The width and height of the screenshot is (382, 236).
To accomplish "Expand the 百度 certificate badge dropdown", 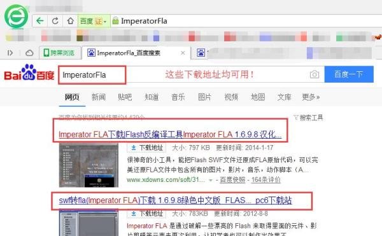I will pos(94,21).
